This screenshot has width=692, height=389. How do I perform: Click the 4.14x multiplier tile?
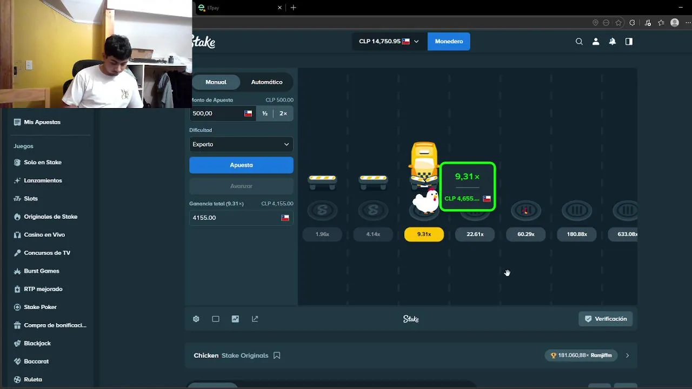(x=373, y=234)
